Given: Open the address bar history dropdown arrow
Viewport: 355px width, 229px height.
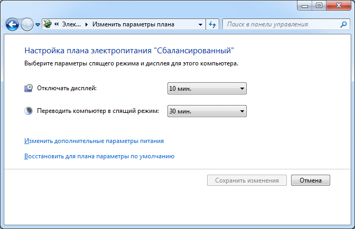Looking at the screenshot, I should click(x=200, y=24).
